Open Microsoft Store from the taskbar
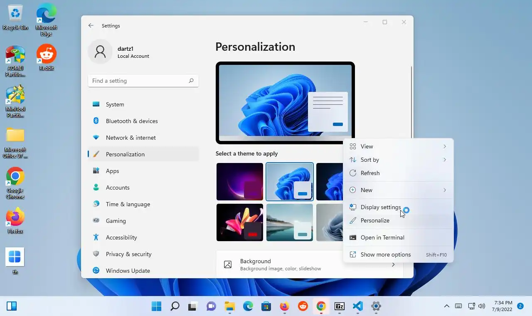 pyautogui.click(x=266, y=306)
